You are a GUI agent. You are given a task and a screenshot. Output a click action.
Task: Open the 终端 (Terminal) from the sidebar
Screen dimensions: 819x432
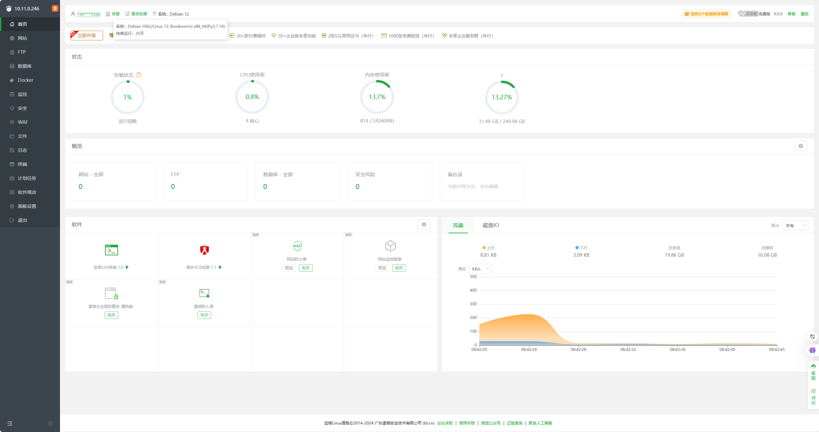22,164
